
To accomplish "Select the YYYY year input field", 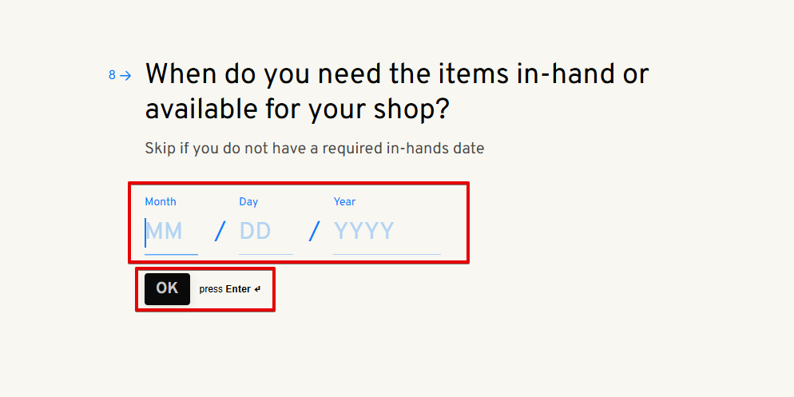I will (x=386, y=232).
